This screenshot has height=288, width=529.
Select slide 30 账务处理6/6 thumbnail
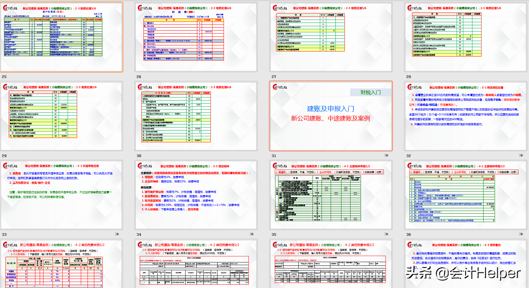[196, 116]
